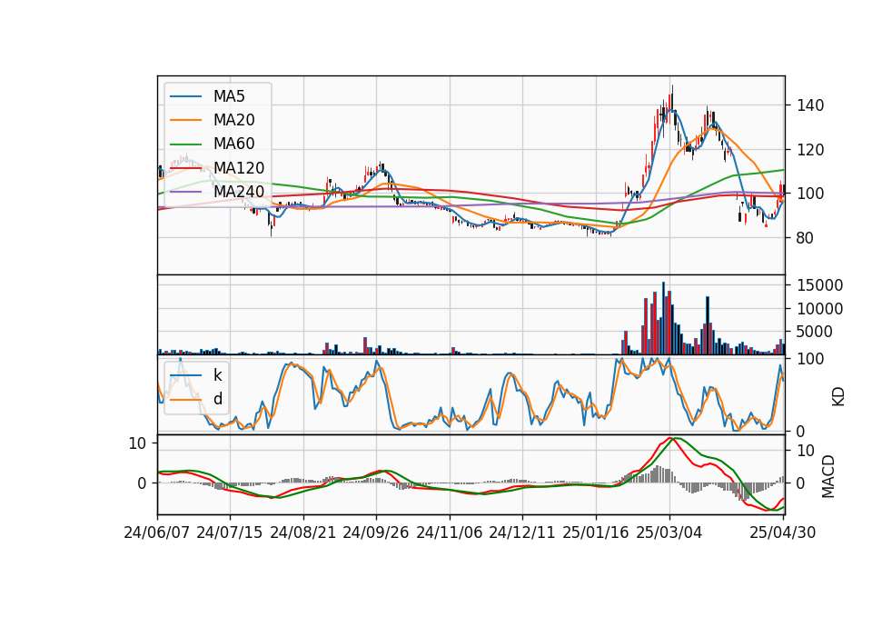Viewport: 872px width, 627px height.
Task: Click the 15000 volume axis label
Action: pyautogui.click(x=819, y=285)
